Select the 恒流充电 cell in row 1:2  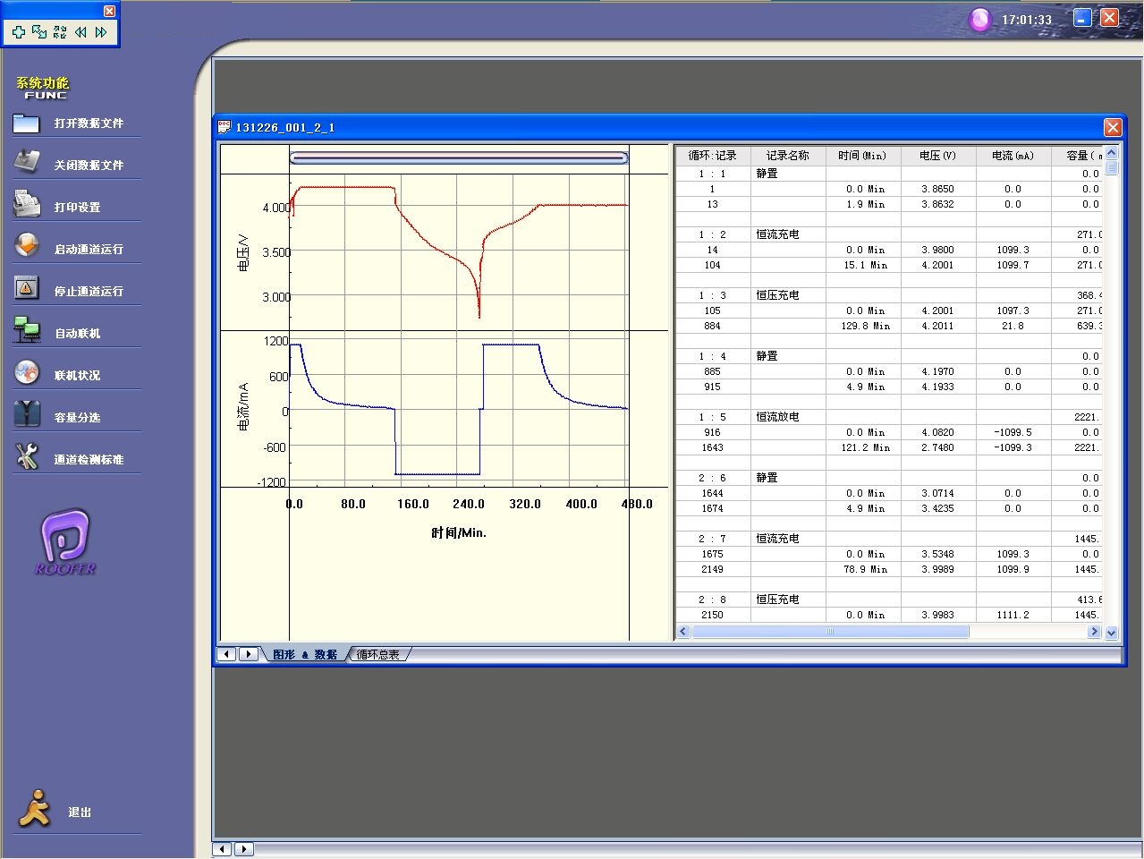(788, 234)
